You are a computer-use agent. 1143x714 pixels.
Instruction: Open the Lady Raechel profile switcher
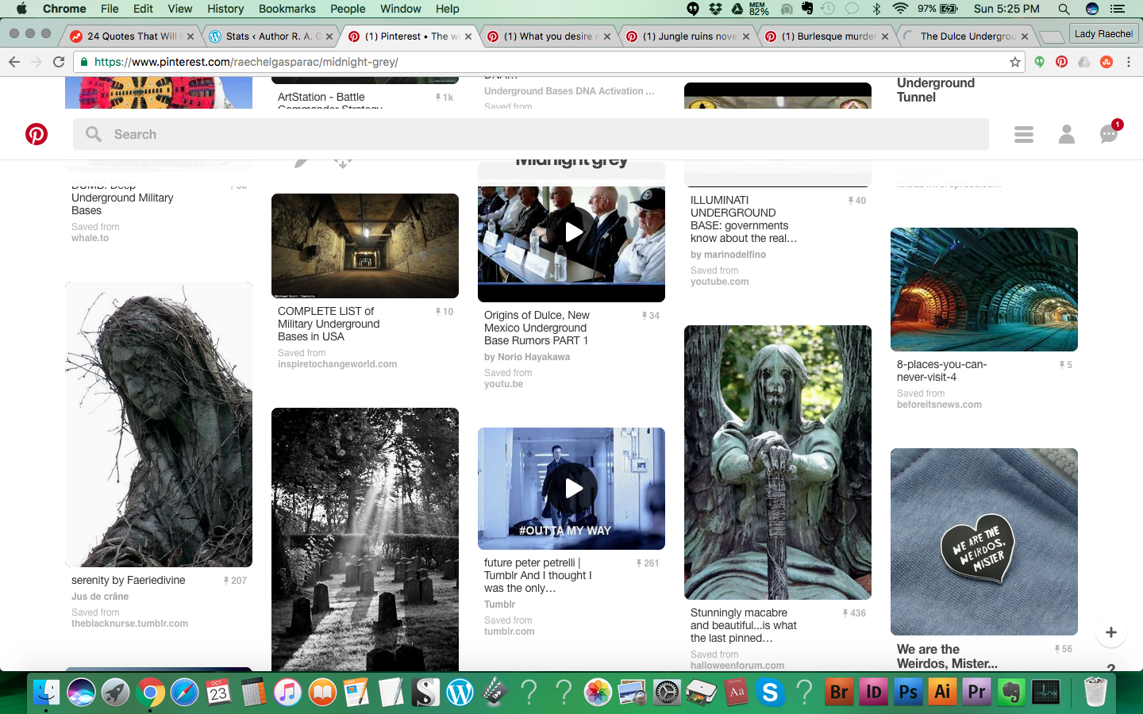(1103, 34)
